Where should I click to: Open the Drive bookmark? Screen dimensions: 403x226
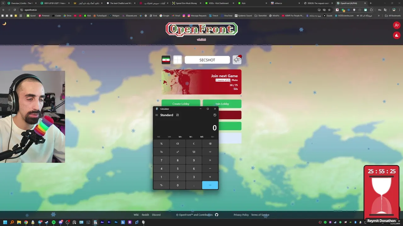point(67,16)
